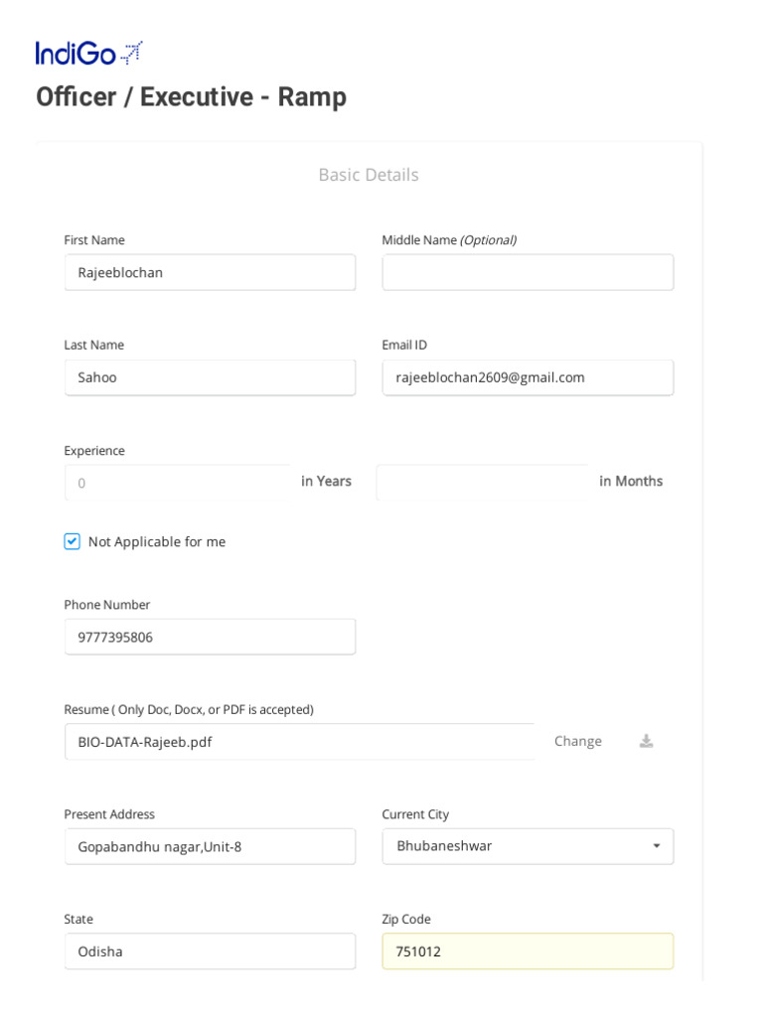Click the Experience months input box
763x1017 pixels.
click(482, 483)
